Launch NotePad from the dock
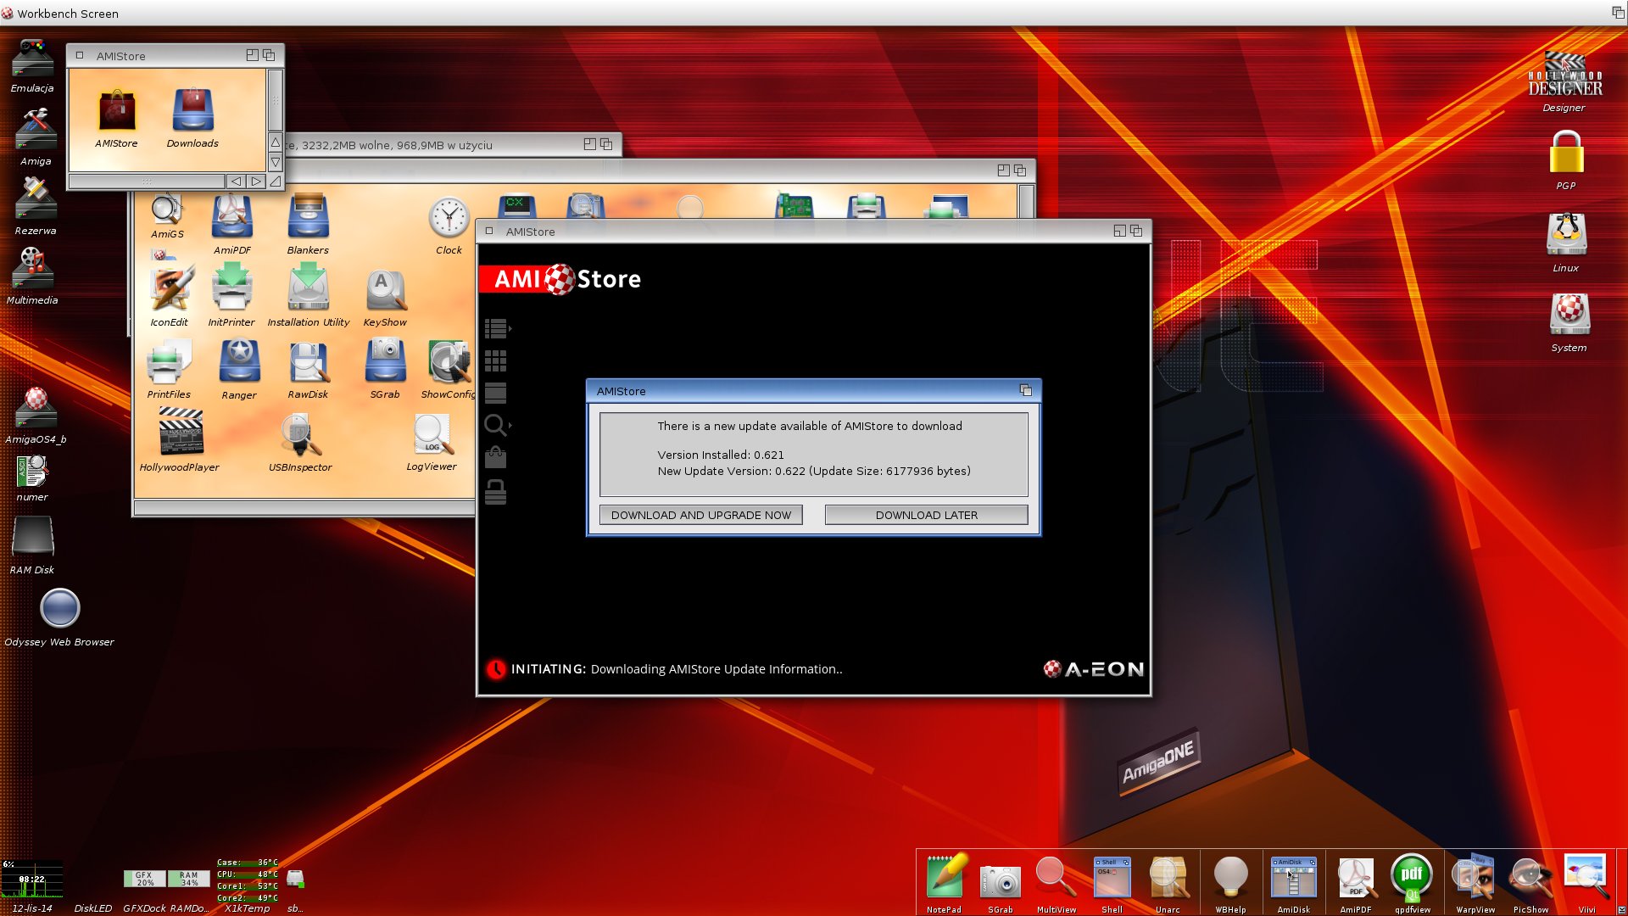Image resolution: width=1628 pixels, height=916 pixels. 945,883
